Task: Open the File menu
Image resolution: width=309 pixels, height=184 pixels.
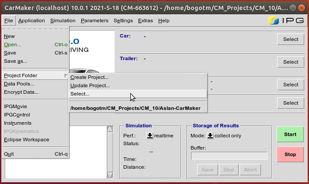Action: click(x=9, y=20)
